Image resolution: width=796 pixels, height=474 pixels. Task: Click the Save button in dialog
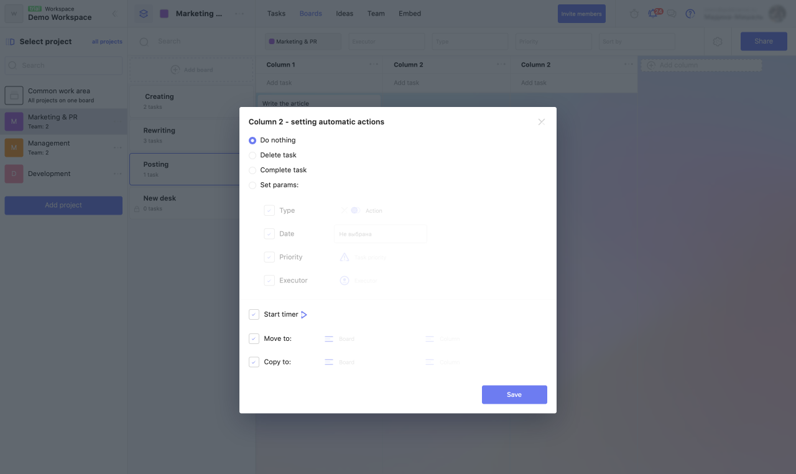click(514, 395)
